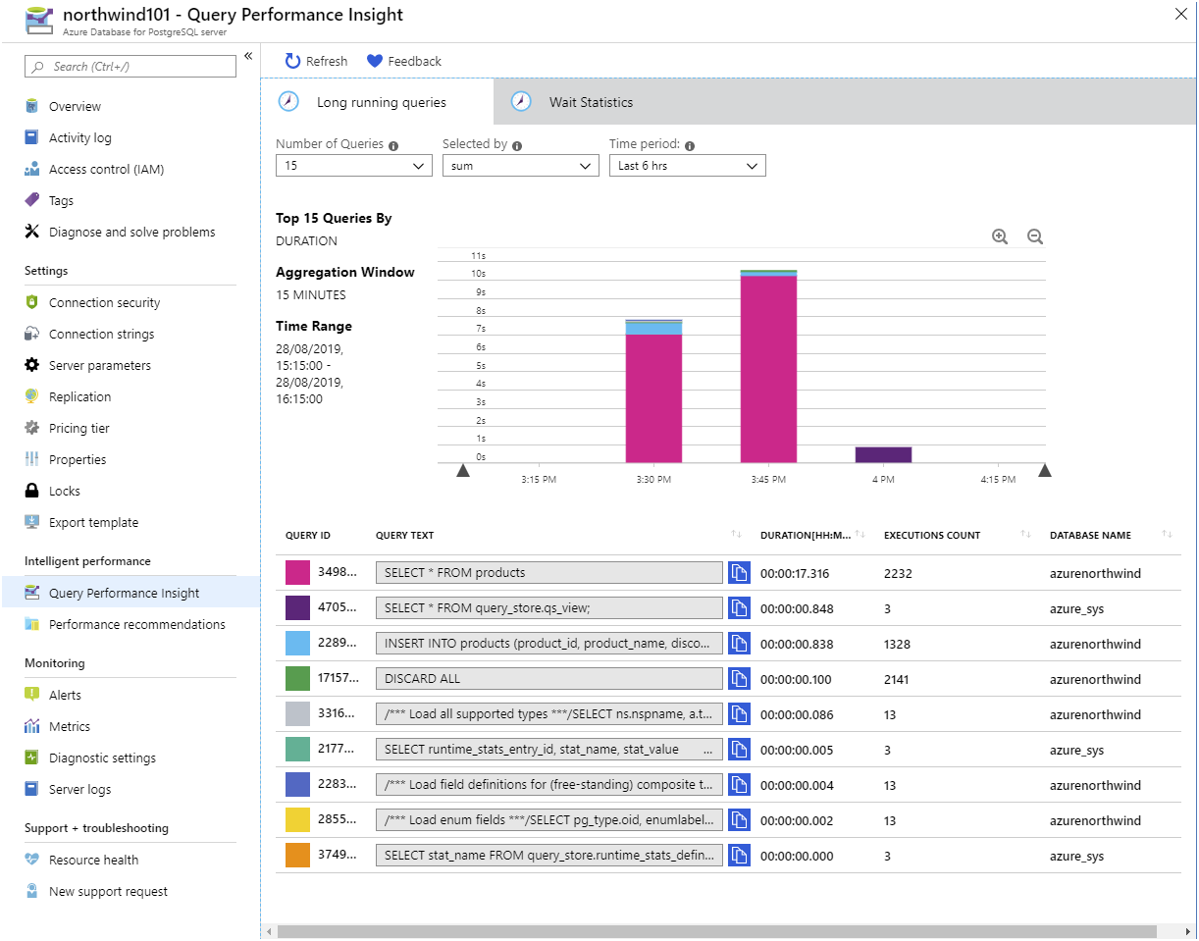This screenshot has height=941, width=1199.
Task: Copy the Load field definitions query
Action: coord(739,785)
